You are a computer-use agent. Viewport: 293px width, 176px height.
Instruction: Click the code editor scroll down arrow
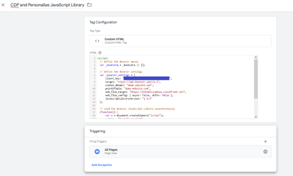pos(256,117)
